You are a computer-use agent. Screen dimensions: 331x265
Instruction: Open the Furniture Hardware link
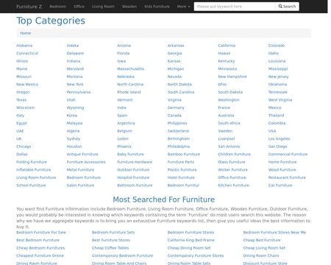point(135,162)
